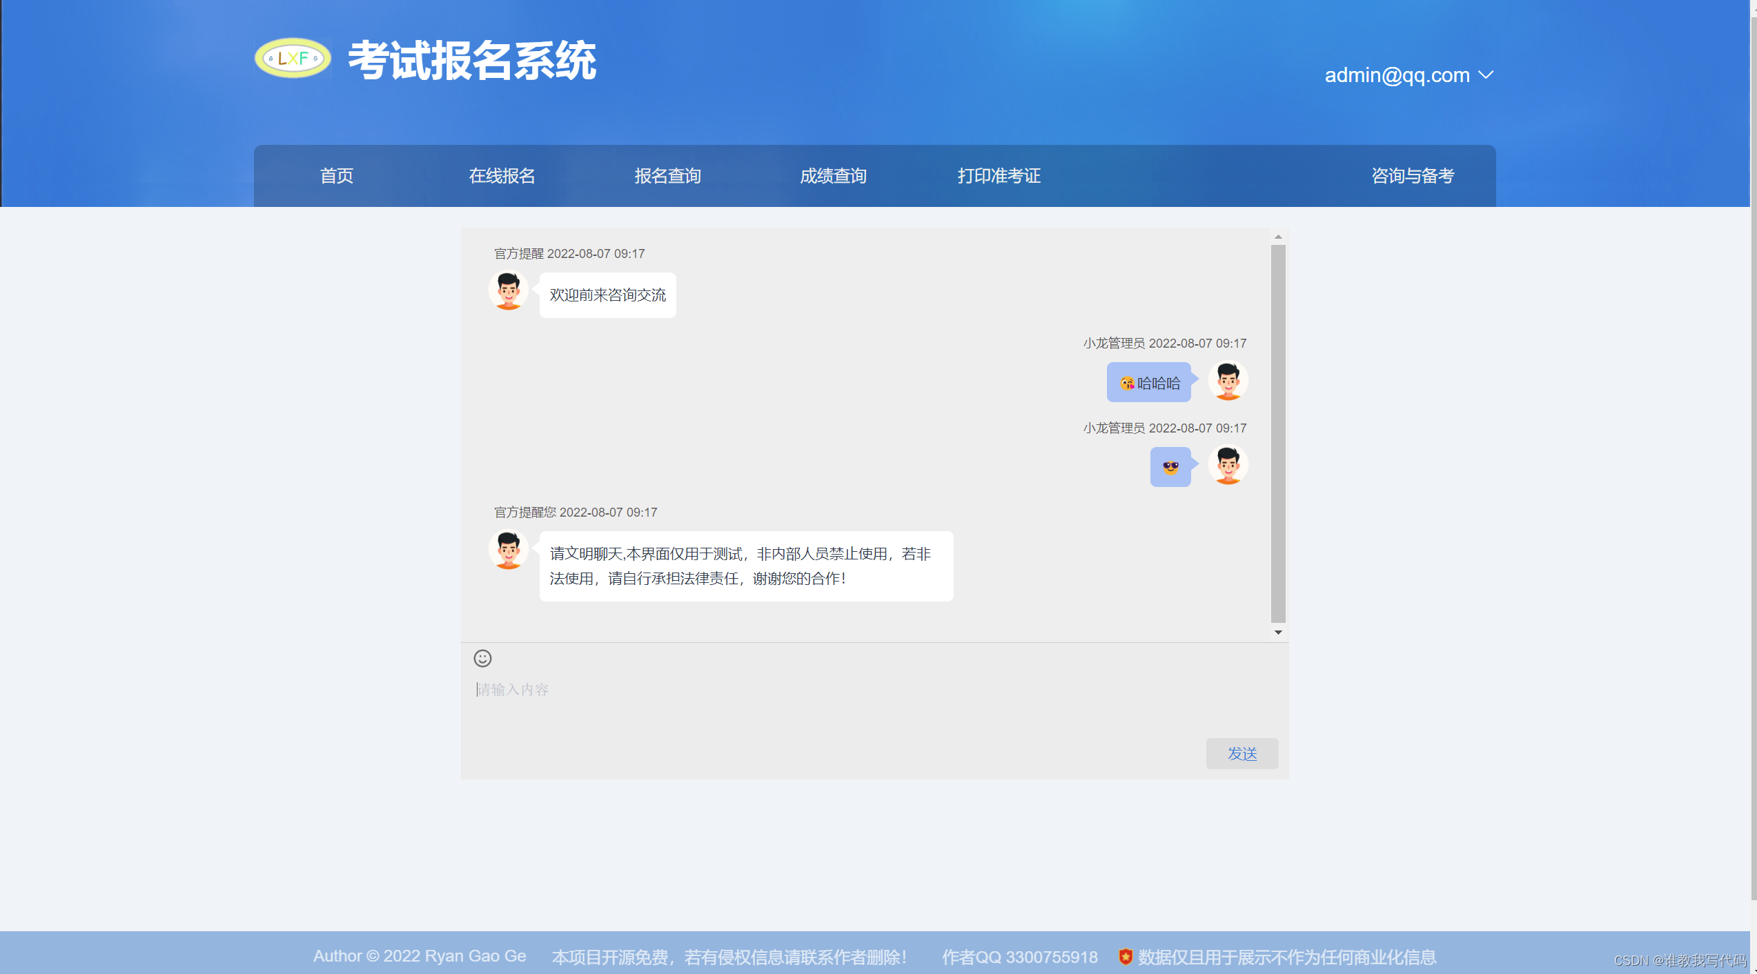Open the 在线报名 menu item

click(x=502, y=176)
